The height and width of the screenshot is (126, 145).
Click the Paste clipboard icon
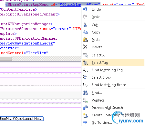tap(85, 40)
